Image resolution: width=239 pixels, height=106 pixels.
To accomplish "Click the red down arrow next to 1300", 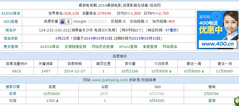I will coord(57,101).
